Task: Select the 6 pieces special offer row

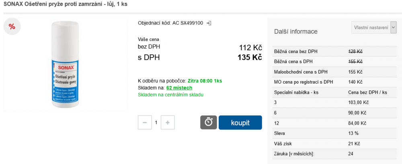Action: coord(334,113)
